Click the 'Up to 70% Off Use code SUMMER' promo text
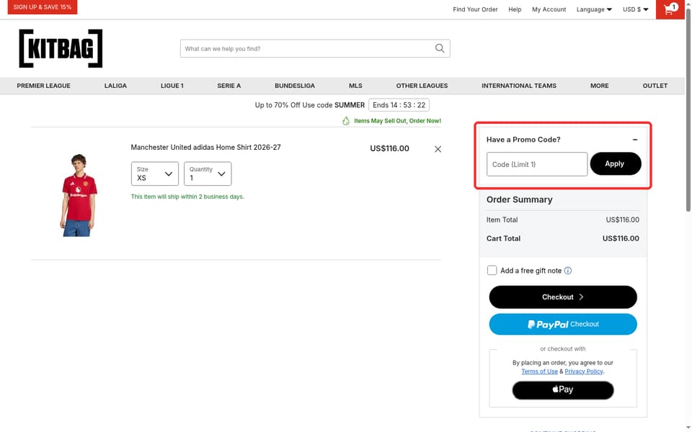Screen dimensions: 692x432 pos(310,105)
